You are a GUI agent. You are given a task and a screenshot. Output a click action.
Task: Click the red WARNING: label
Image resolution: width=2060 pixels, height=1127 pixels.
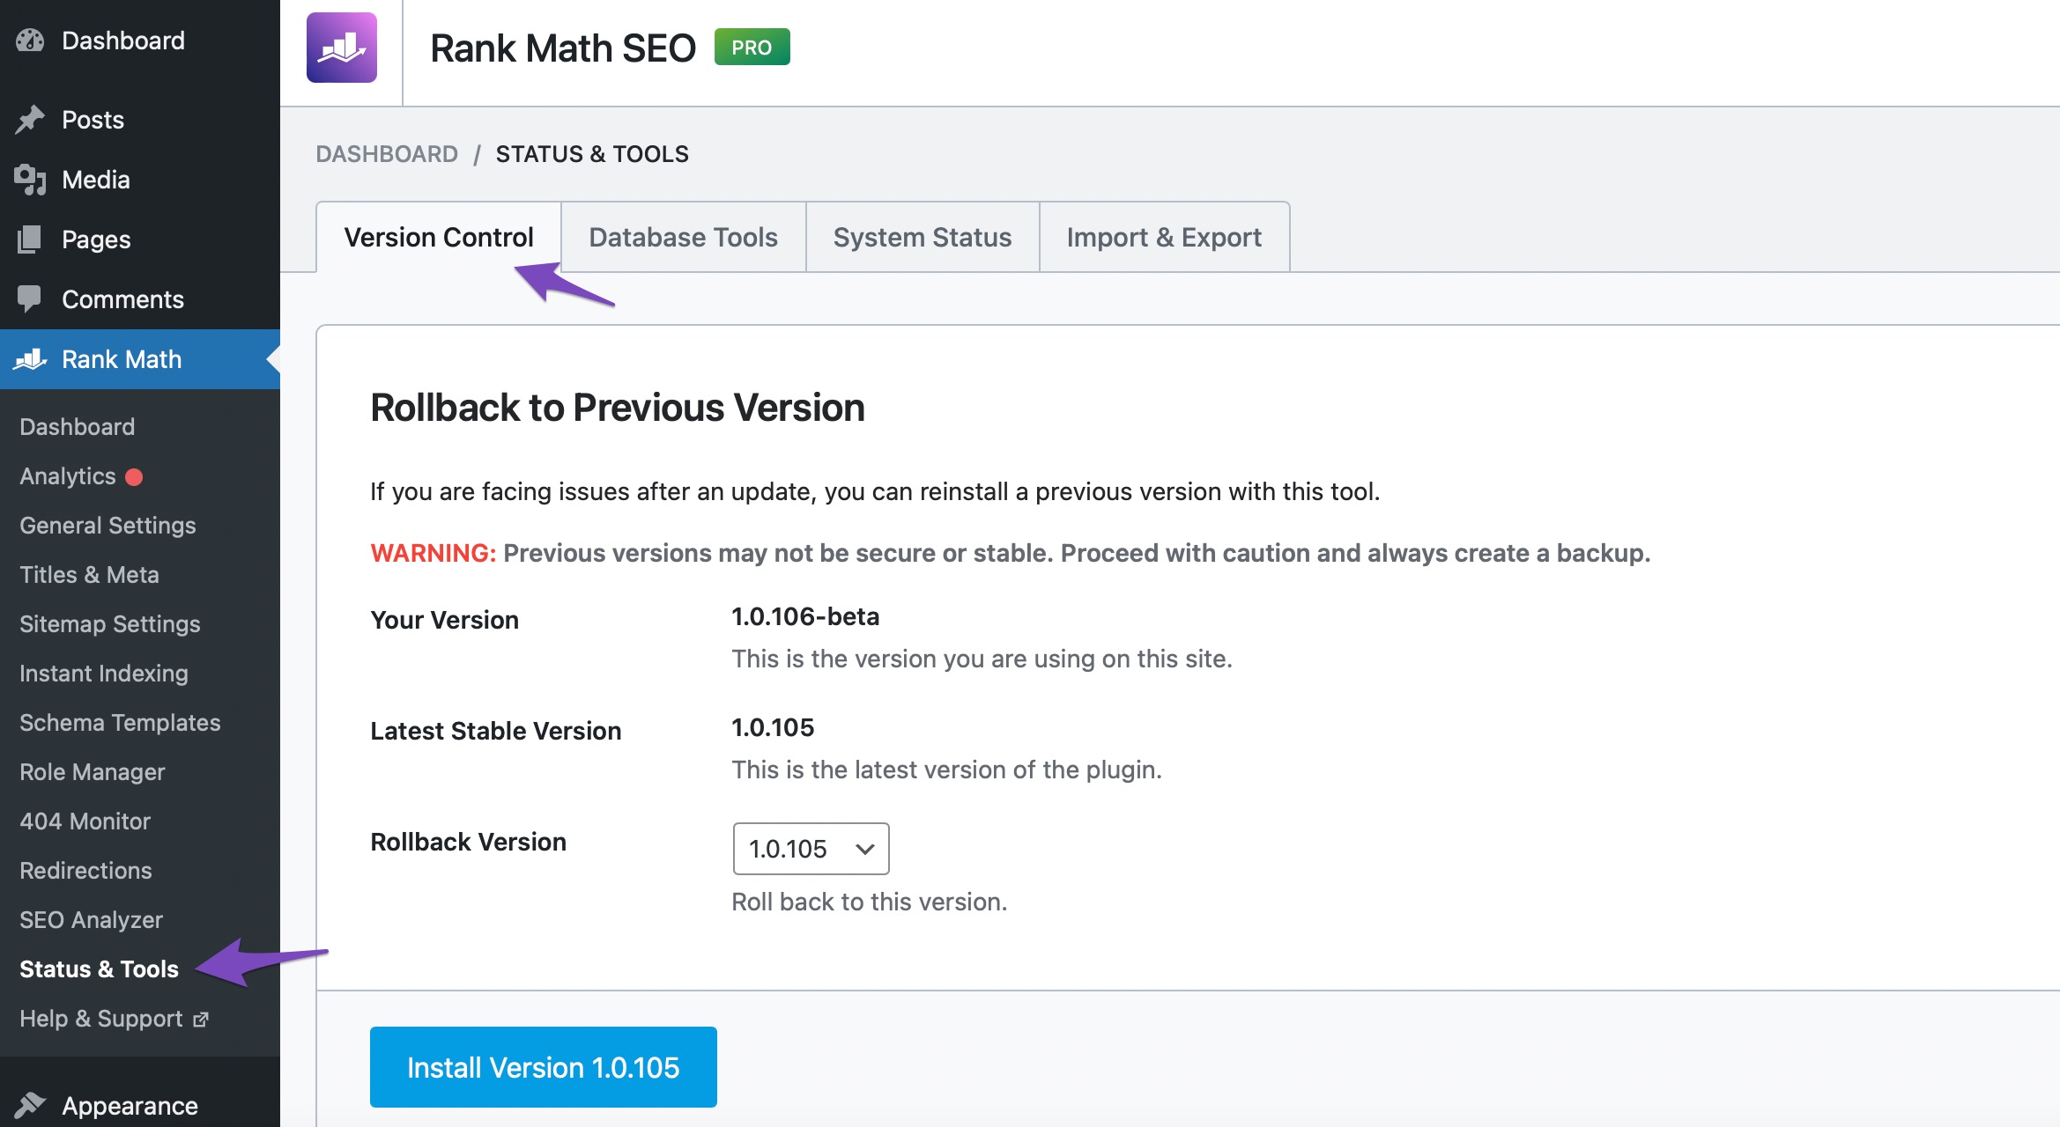[x=433, y=553]
